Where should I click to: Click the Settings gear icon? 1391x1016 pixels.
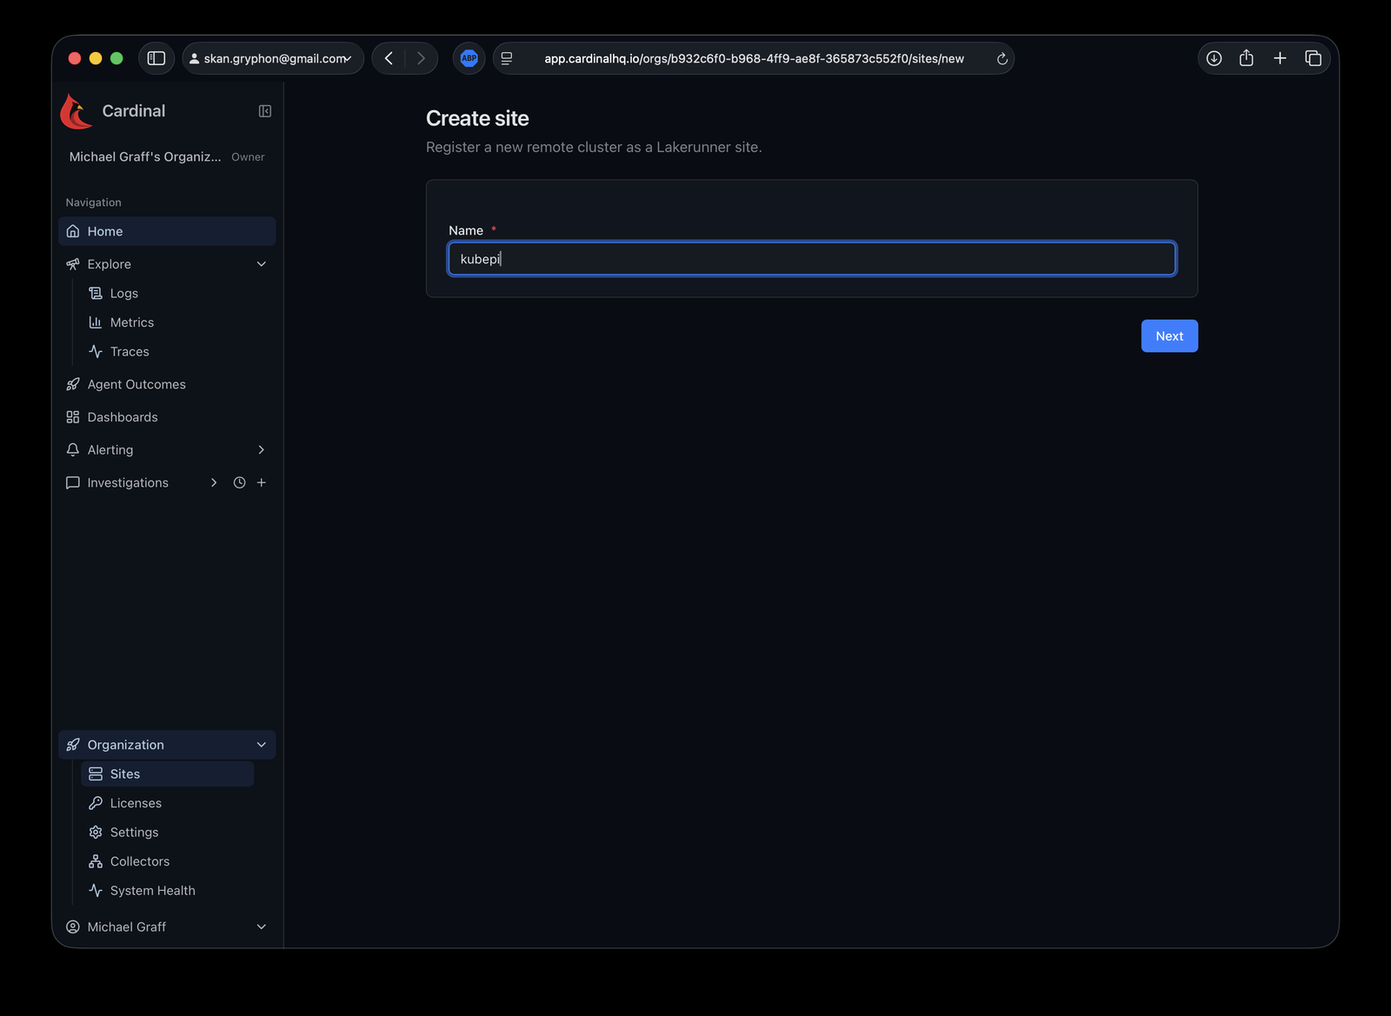(x=96, y=833)
